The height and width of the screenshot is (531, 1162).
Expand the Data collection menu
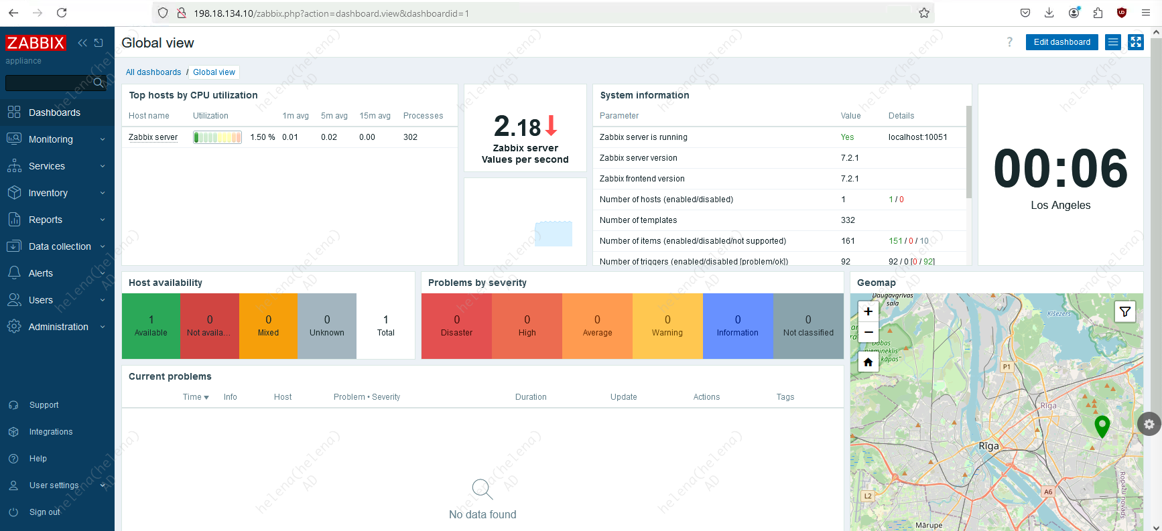(57, 246)
